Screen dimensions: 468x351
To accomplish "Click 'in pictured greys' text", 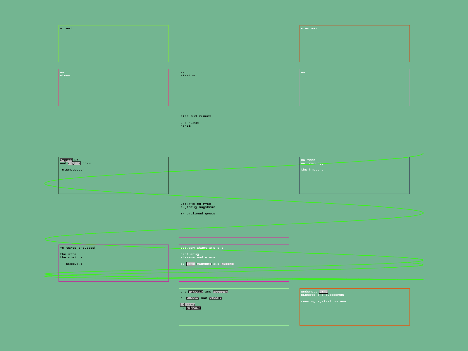I will [x=198, y=214].
